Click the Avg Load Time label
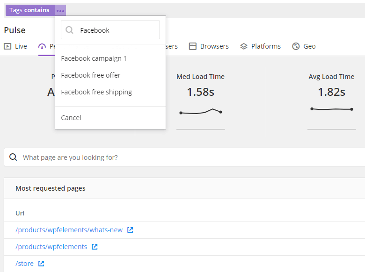 [x=331, y=77]
